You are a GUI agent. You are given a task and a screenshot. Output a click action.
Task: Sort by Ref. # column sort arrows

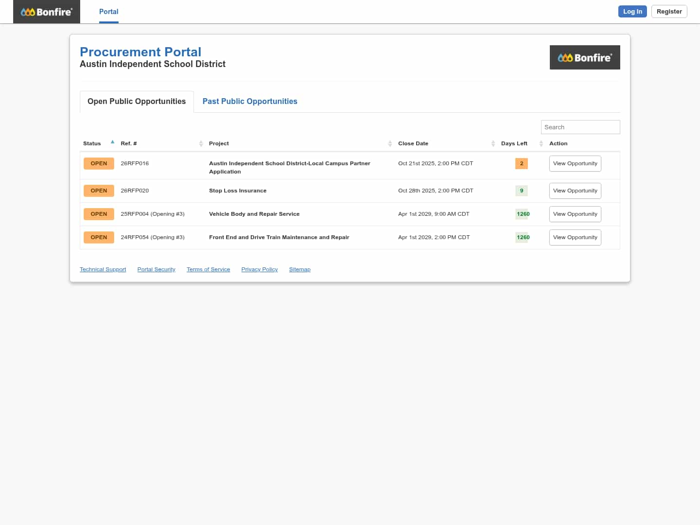(201, 143)
